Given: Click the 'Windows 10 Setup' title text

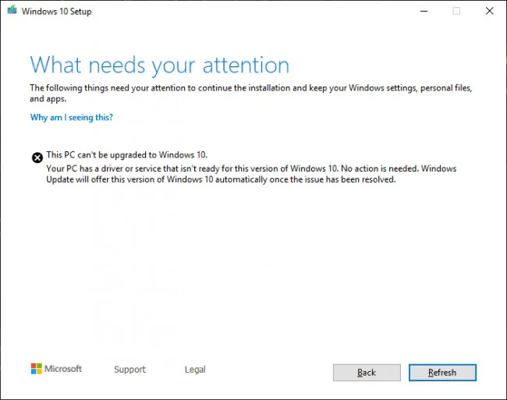Looking at the screenshot, I should coord(57,12).
